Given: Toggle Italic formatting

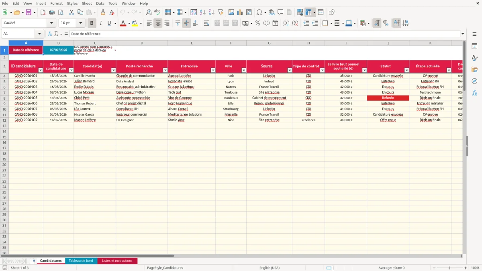Looking at the screenshot, I should (x=101, y=23).
